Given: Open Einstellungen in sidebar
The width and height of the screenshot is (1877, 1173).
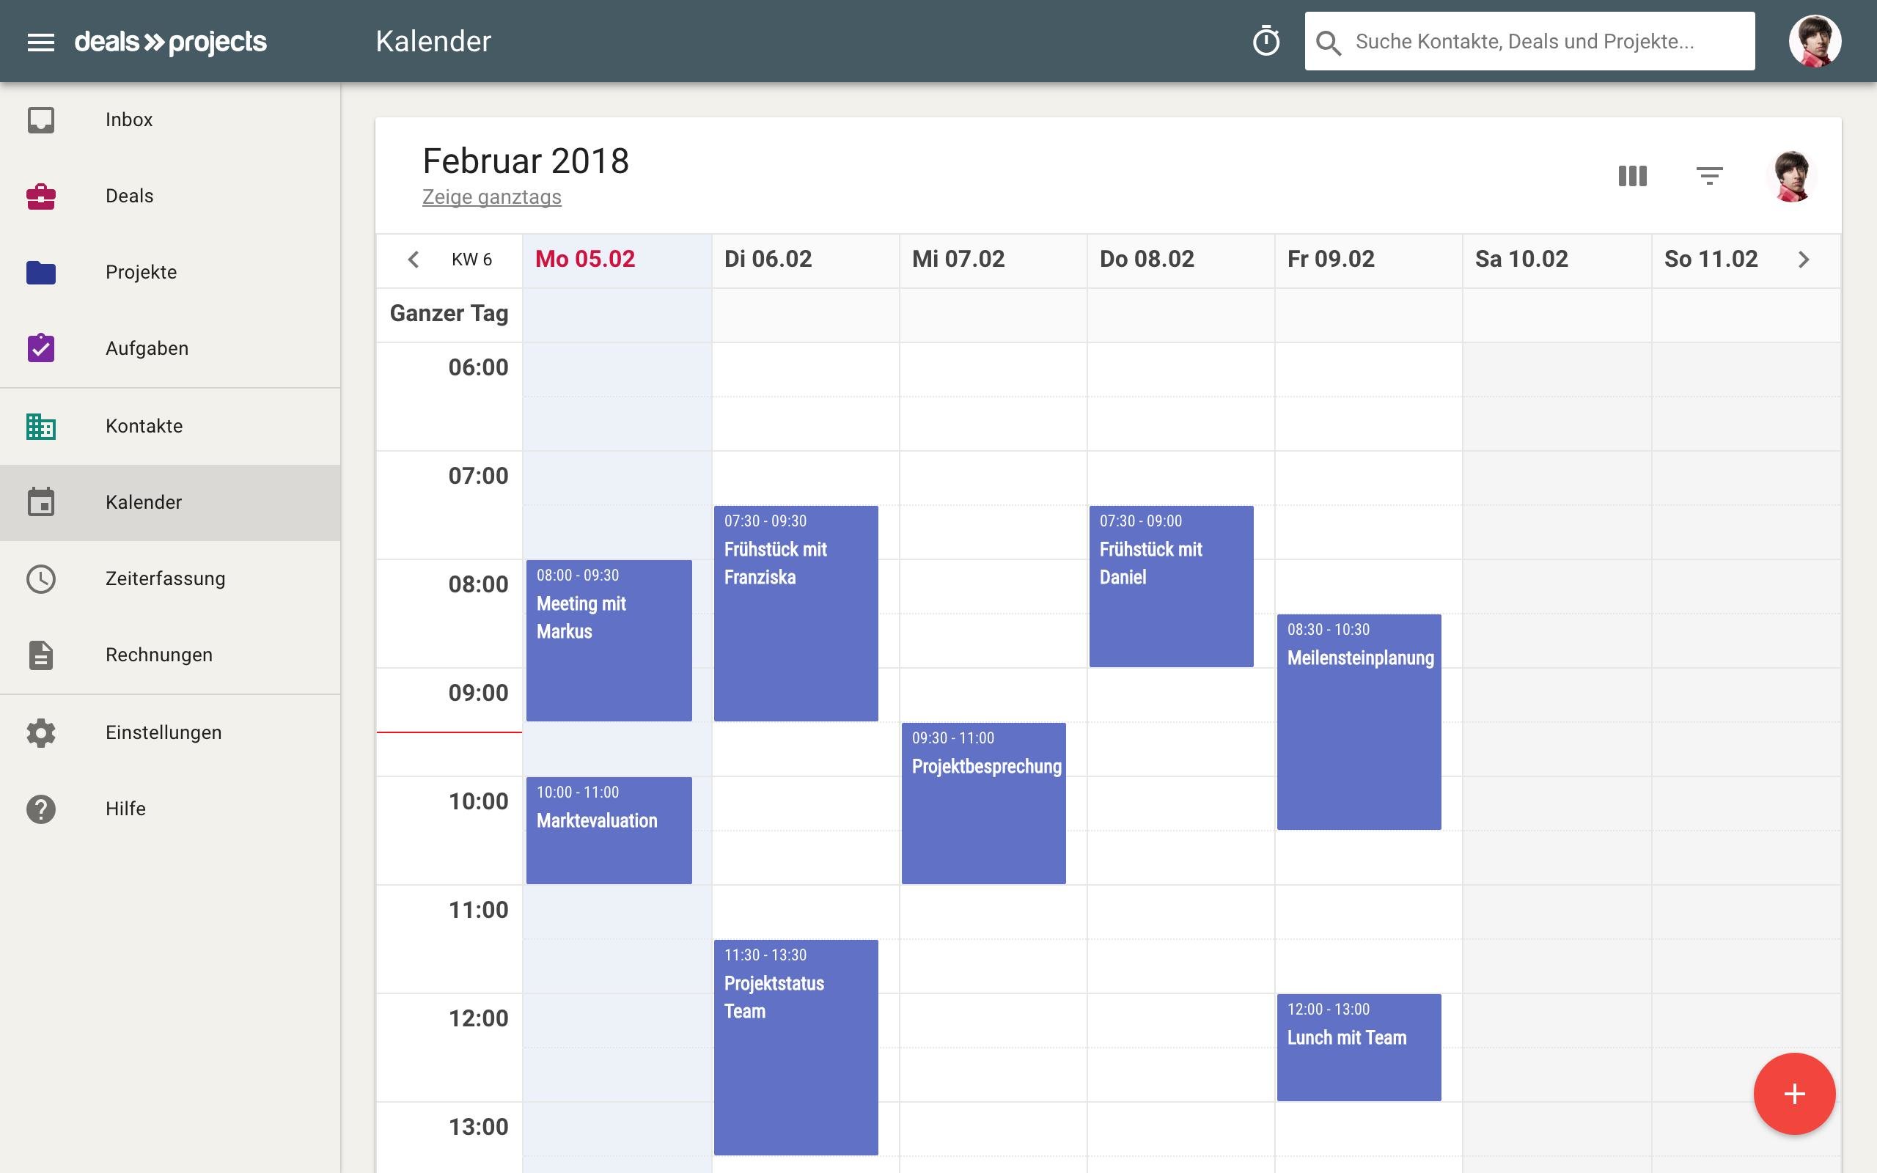Looking at the screenshot, I should (x=163, y=732).
